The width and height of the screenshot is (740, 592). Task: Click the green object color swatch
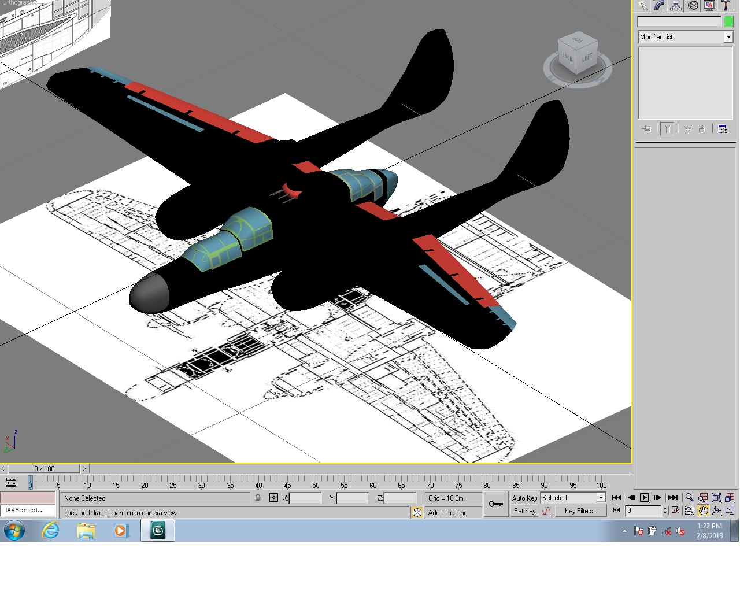point(728,21)
